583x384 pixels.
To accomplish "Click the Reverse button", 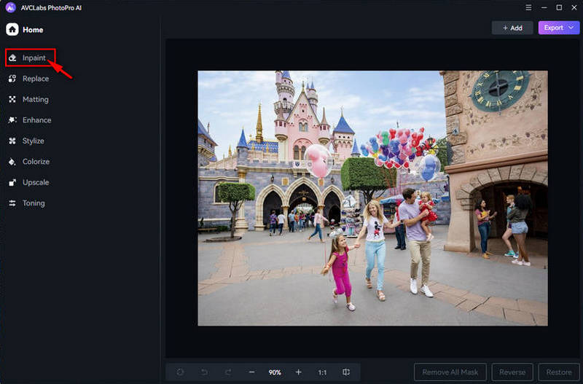I will click(x=512, y=372).
